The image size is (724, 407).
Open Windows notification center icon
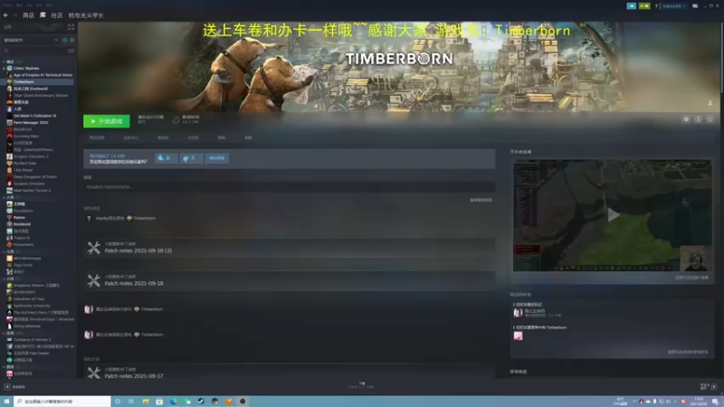(715, 402)
